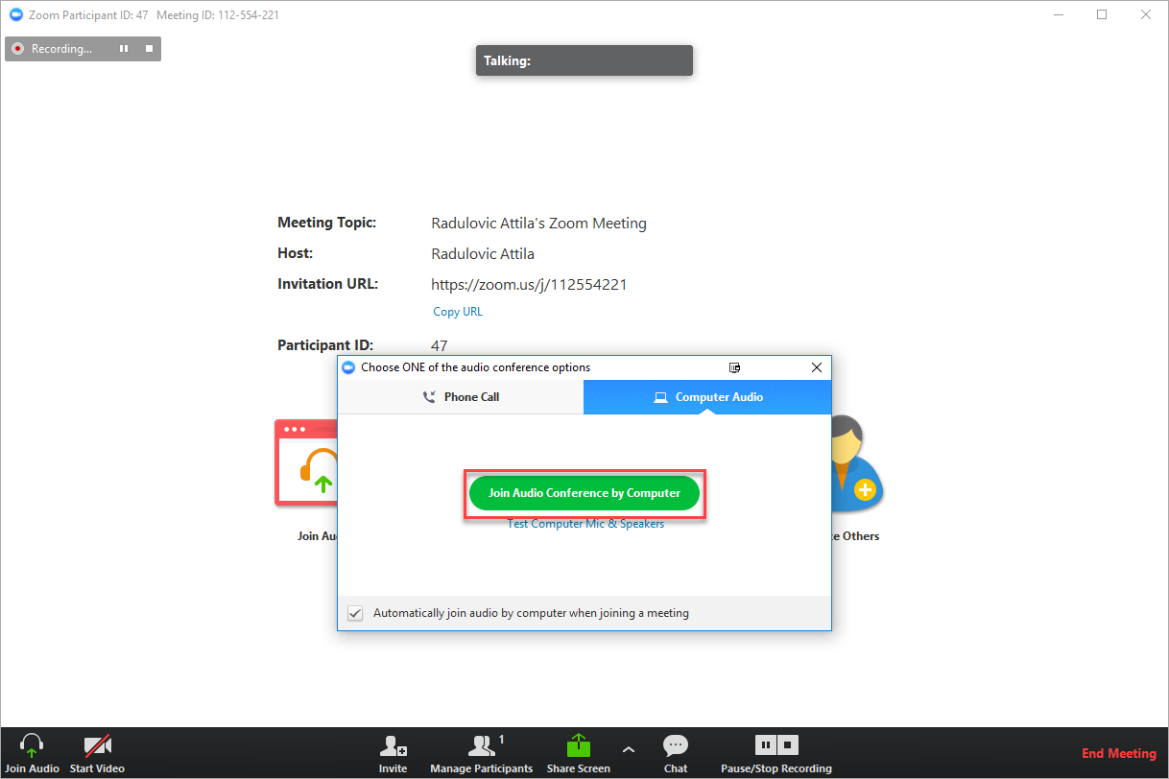Click the "Talking:" indicator panel

tap(584, 60)
